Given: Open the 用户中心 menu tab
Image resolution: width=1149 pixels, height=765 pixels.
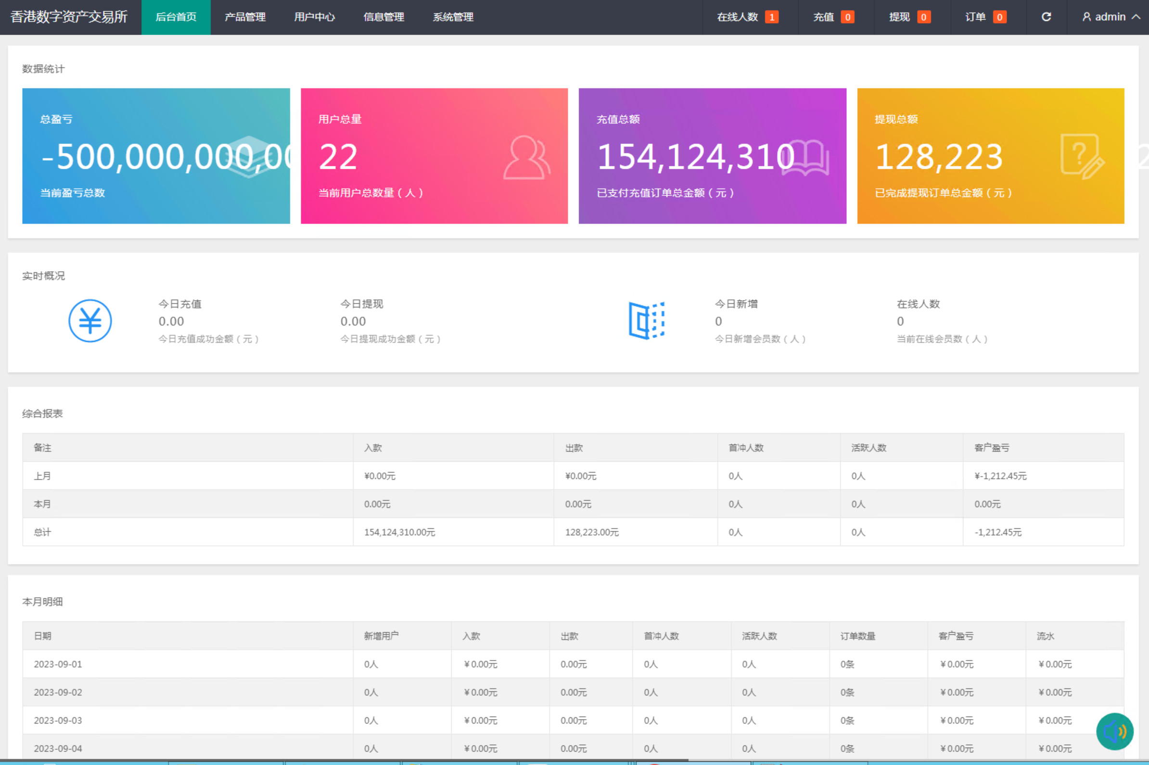Looking at the screenshot, I should 313,17.
